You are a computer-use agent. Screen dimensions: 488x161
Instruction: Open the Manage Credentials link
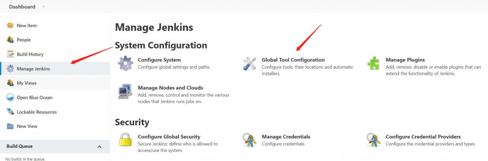tap(286, 137)
